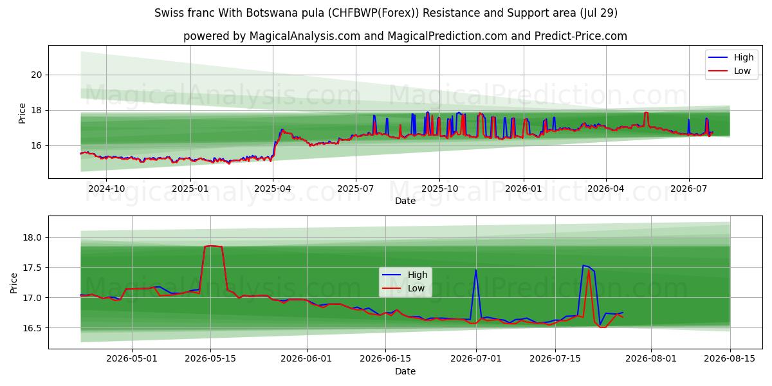Click the chart title mentioning CHFBWP(Forex)
The width and height of the screenshot is (772, 386).
click(386, 13)
